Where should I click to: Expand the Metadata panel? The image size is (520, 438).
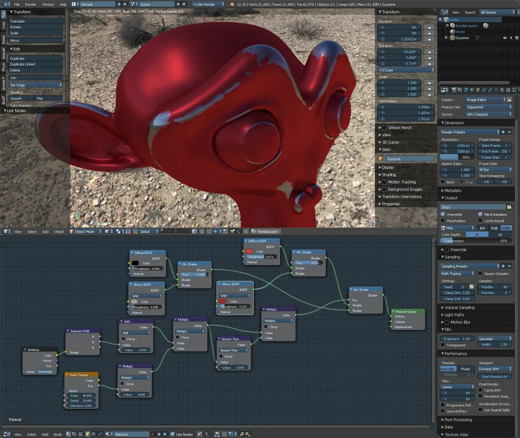coord(453,190)
